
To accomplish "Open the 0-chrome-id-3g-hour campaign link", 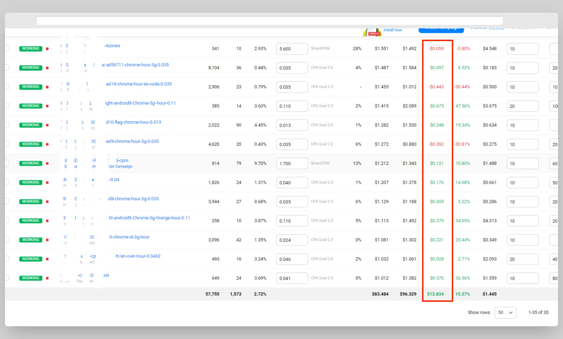I will point(129,237).
